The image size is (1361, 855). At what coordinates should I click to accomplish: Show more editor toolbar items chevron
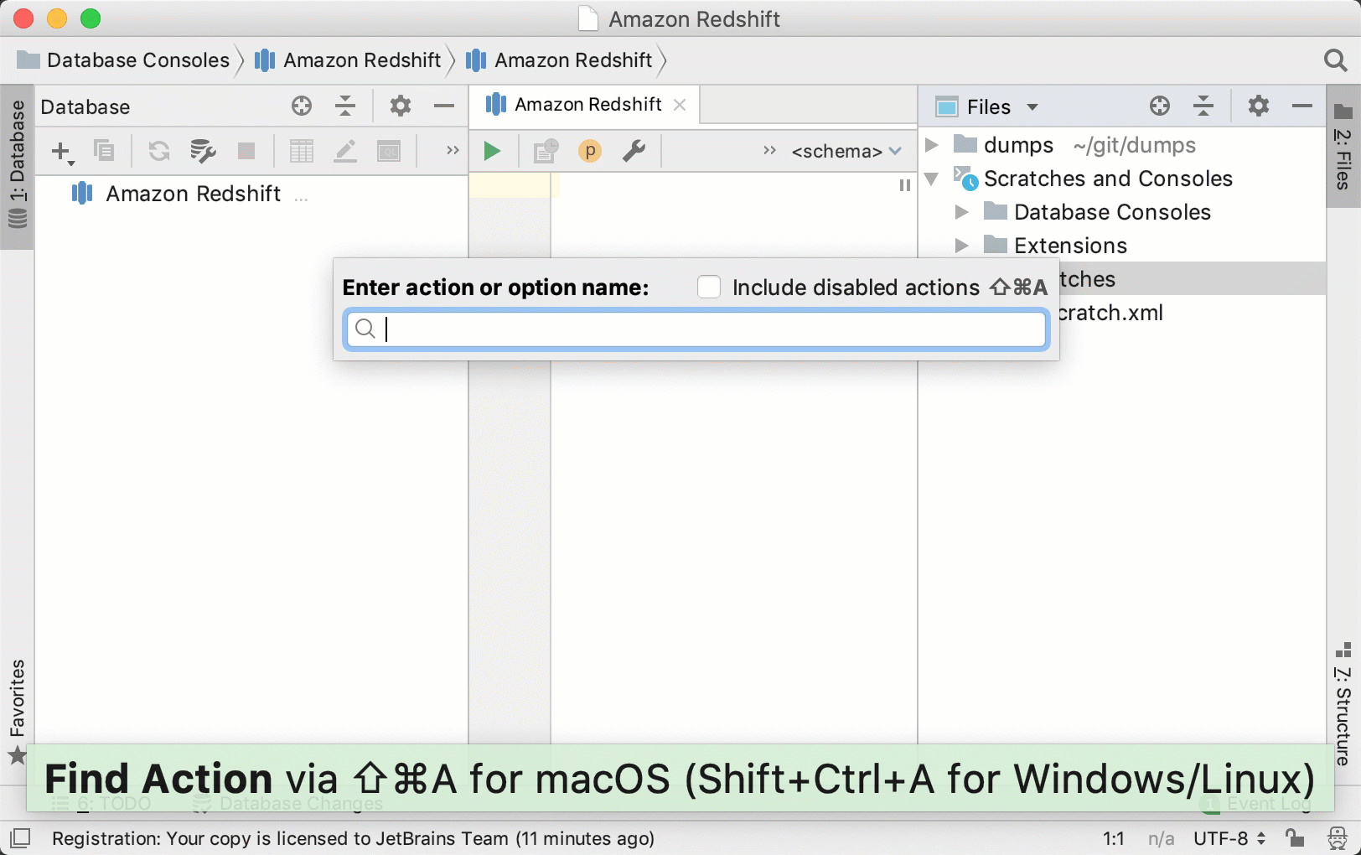tap(769, 151)
